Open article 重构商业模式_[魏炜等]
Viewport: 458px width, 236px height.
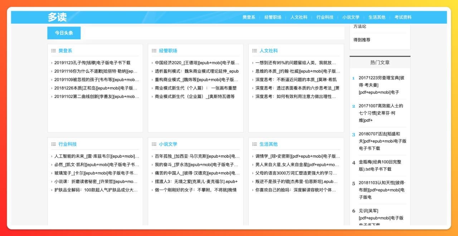pos(197,80)
